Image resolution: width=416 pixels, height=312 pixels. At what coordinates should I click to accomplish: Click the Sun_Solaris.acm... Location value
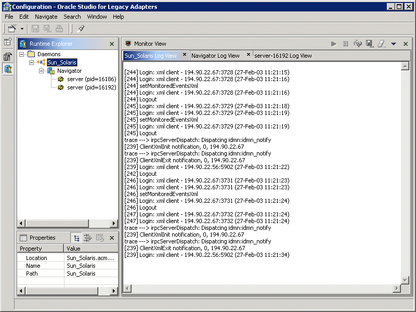(90, 258)
